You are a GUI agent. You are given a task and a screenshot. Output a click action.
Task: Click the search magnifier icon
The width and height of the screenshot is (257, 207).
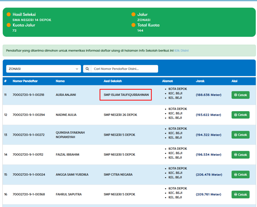pos(87,69)
